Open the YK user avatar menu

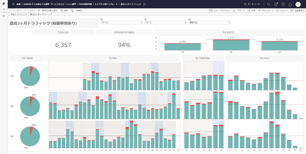(x=298, y=4)
